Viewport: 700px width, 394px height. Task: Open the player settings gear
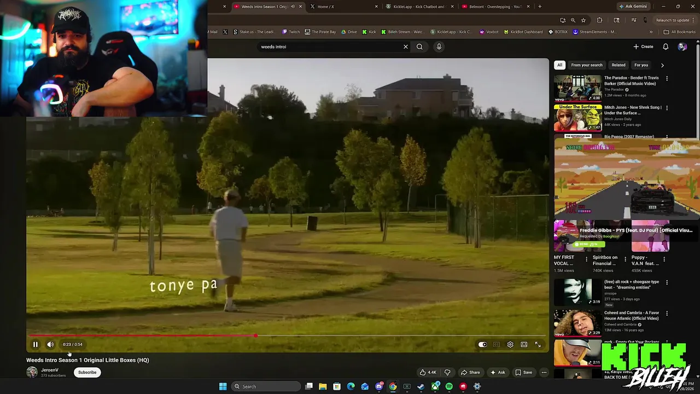tap(510, 344)
